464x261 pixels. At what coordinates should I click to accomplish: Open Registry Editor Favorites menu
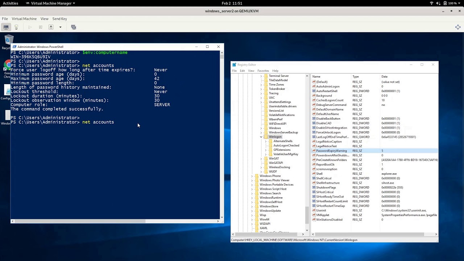[x=263, y=71]
